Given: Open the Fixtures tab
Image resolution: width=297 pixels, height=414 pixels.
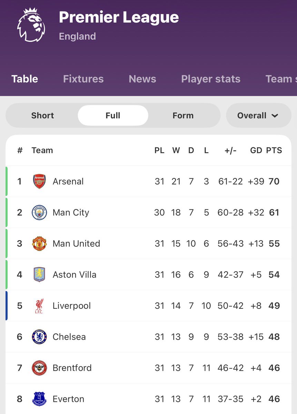Looking at the screenshot, I should [83, 79].
